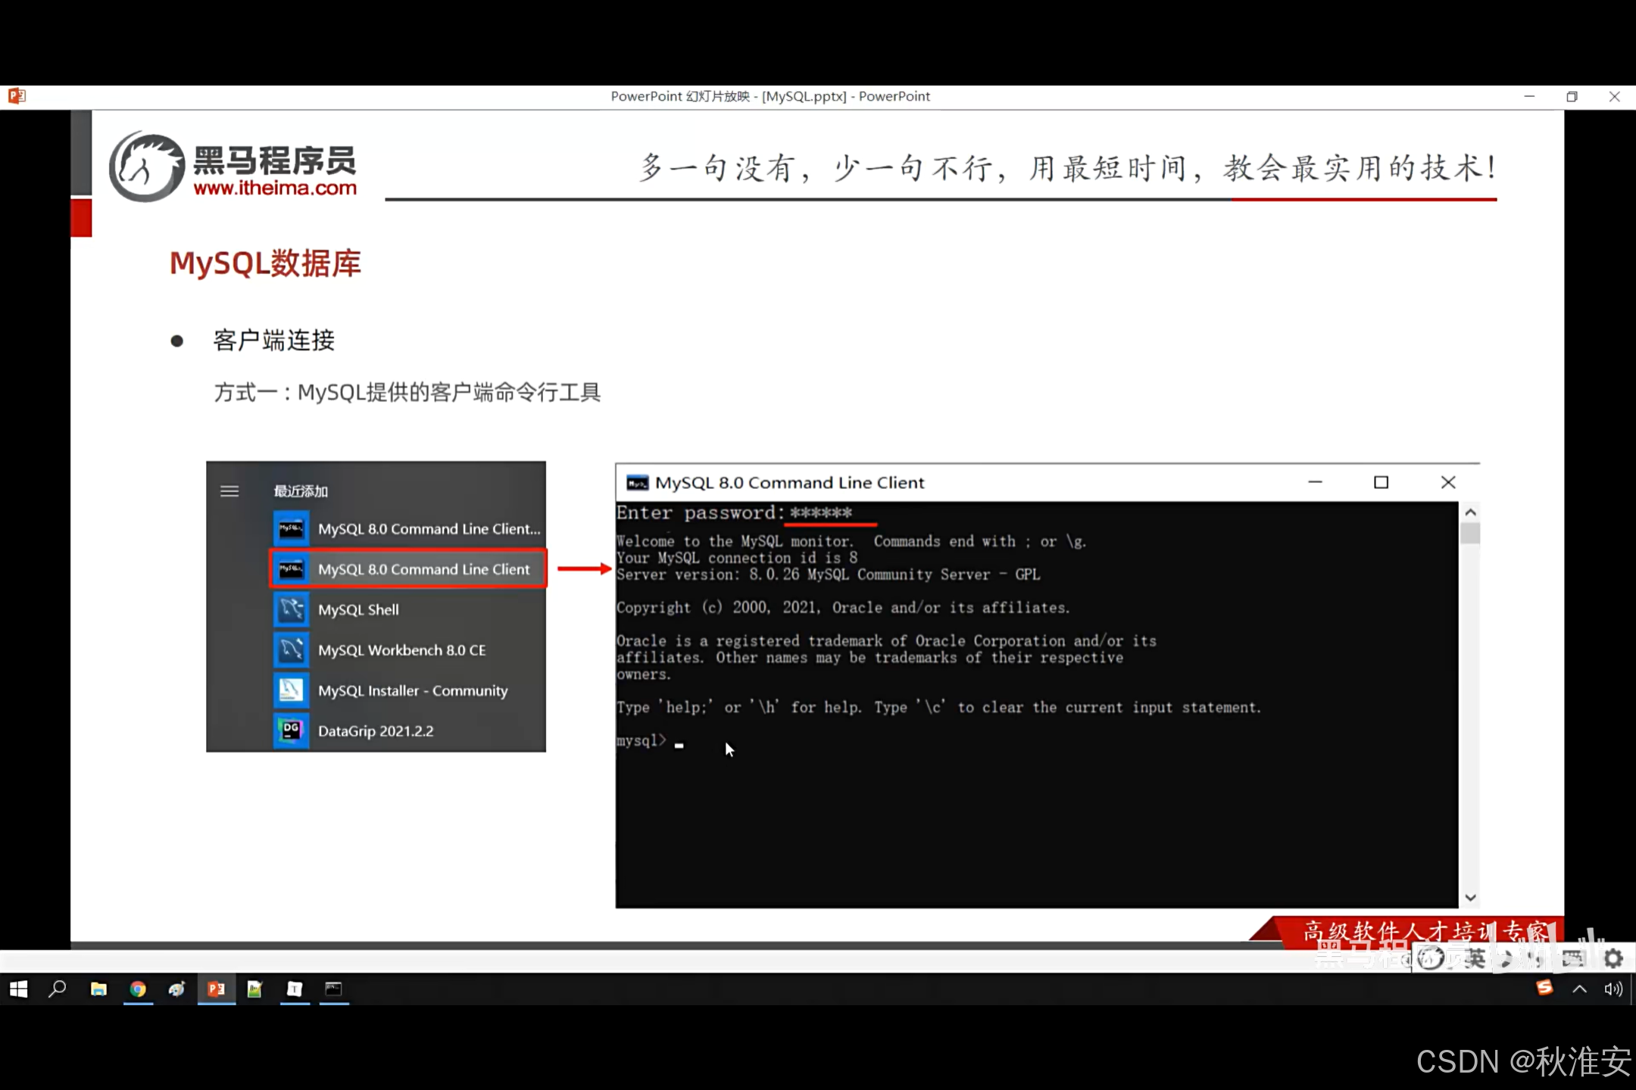Open the input toolbar settings gear

click(1613, 958)
